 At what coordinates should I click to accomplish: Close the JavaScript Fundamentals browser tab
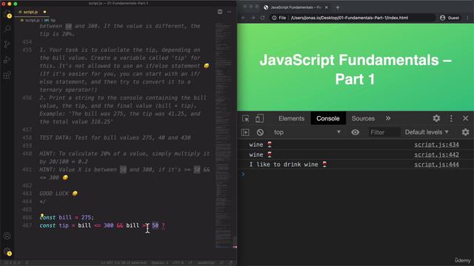[326, 7]
